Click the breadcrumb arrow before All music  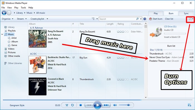(34, 13)
